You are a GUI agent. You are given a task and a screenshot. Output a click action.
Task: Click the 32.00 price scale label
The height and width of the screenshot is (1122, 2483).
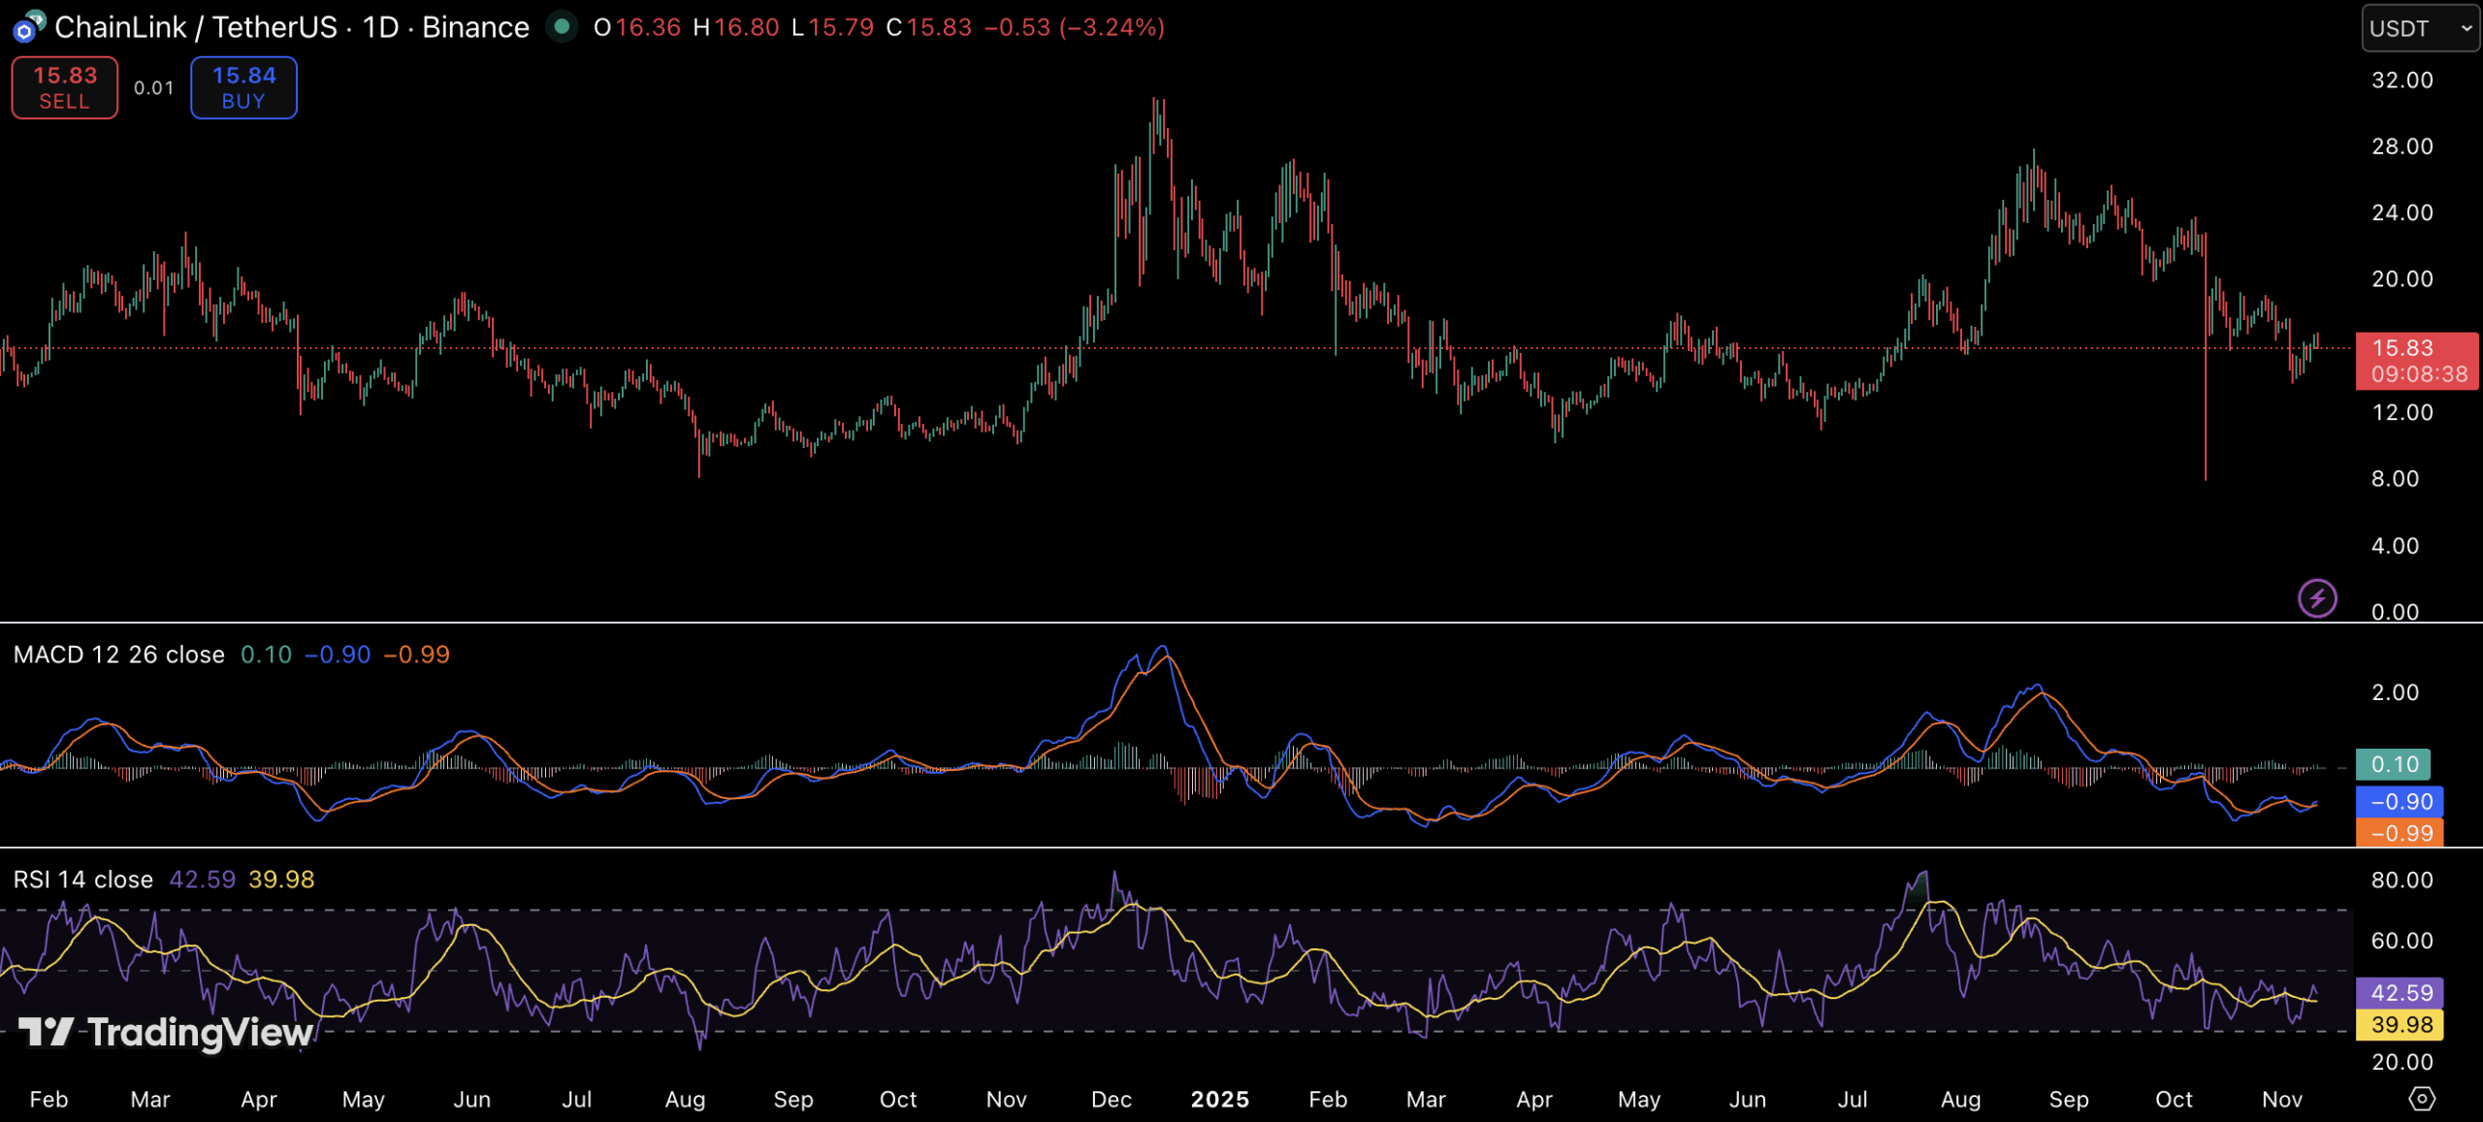coord(2402,80)
